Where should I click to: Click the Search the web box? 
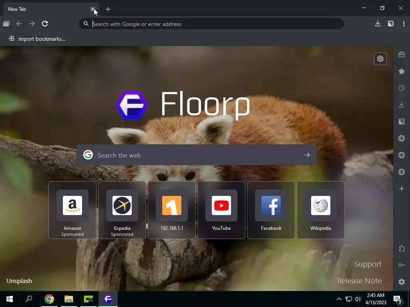pyautogui.click(x=196, y=155)
